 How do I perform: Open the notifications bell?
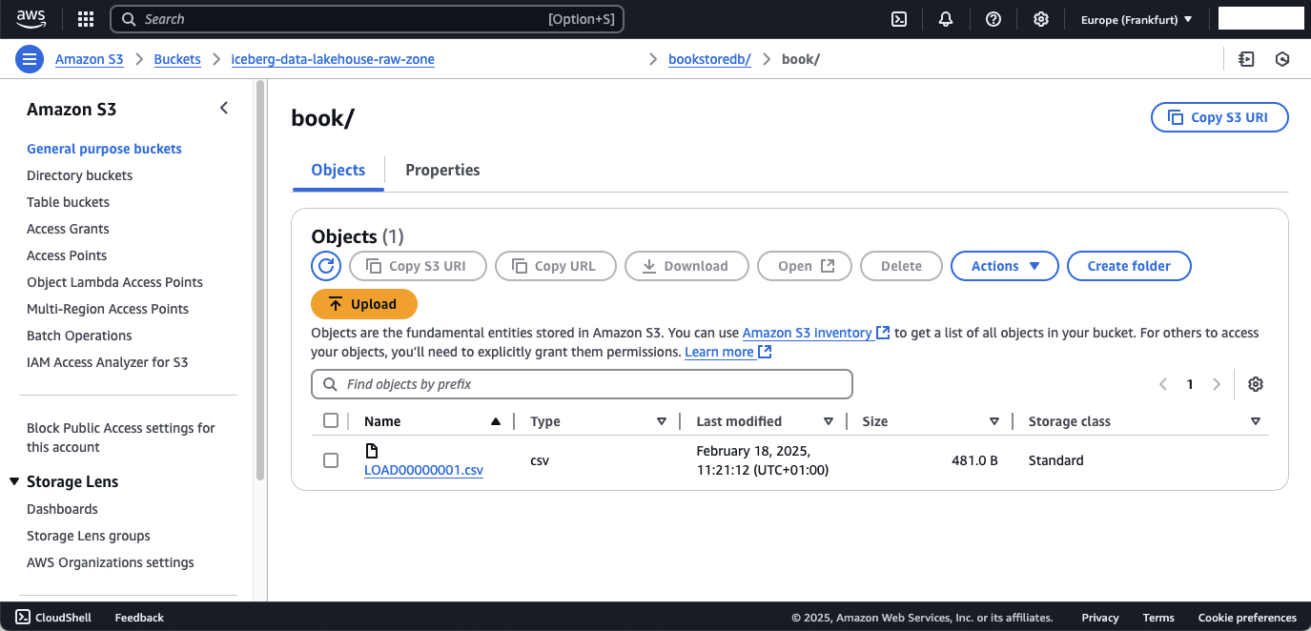click(x=946, y=19)
